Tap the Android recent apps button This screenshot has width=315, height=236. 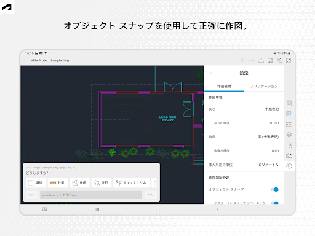point(97,210)
